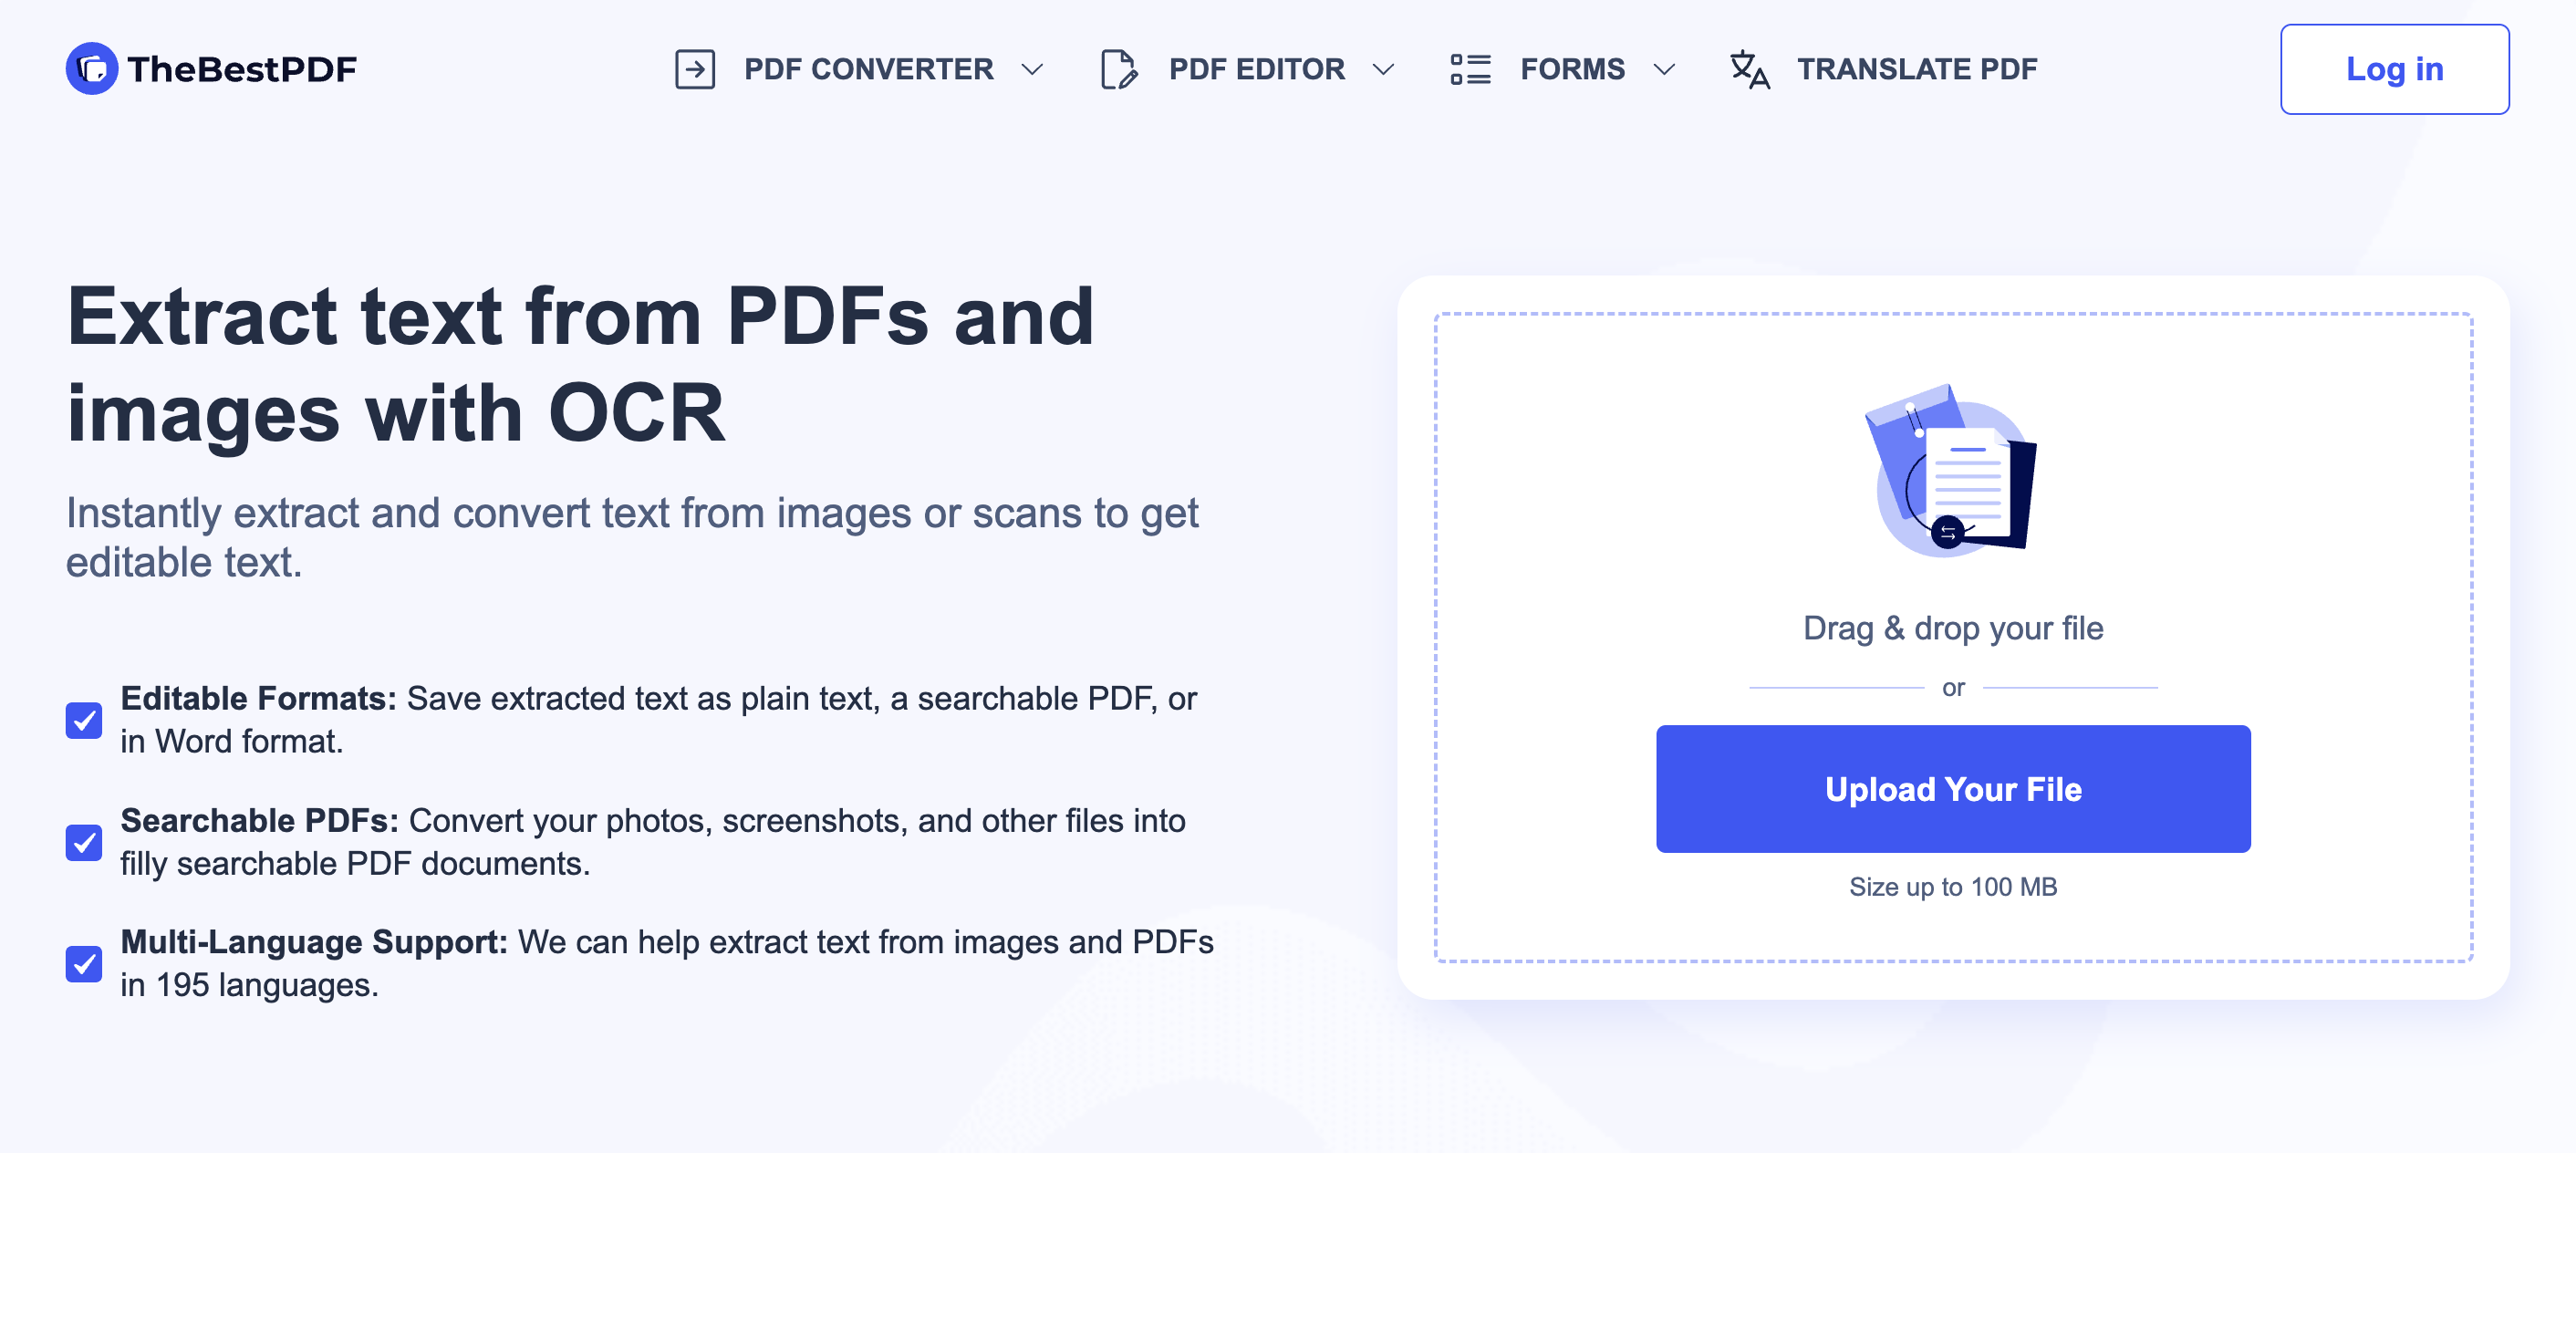Click the TheBestPDF brand name text
Screen dimensions: 2576x1319
click(x=242, y=69)
